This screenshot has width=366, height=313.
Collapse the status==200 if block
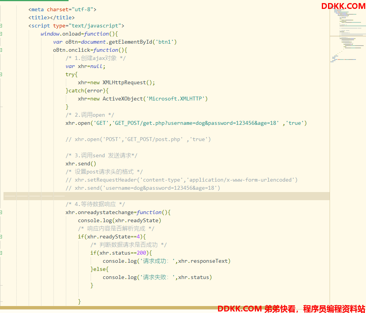[1, 253]
